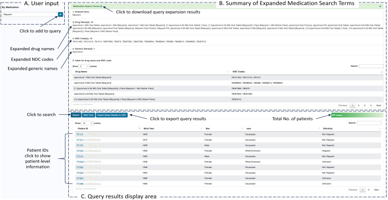The width and height of the screenshot is (388, 200).
Task: Click Next in drug table pagination
Action: (x=378, y=105)
